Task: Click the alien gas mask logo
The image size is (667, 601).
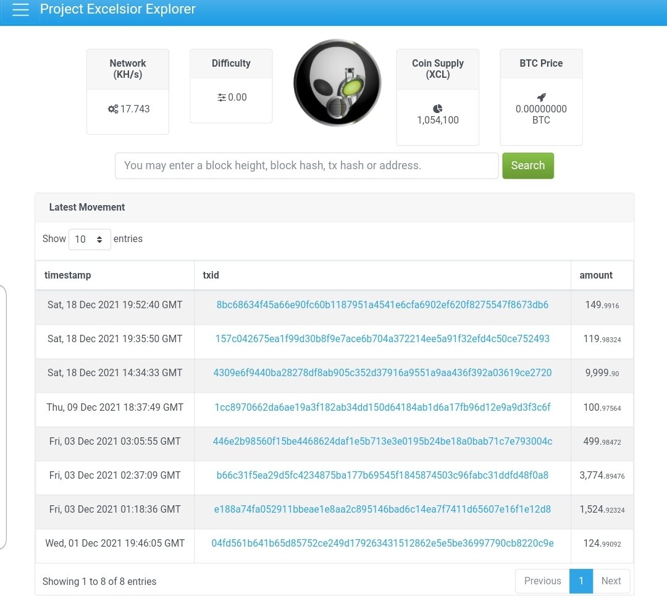Action: tap(337, 83)
